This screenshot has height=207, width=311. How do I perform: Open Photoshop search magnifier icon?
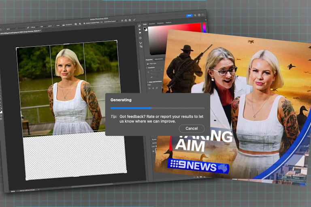195,15
